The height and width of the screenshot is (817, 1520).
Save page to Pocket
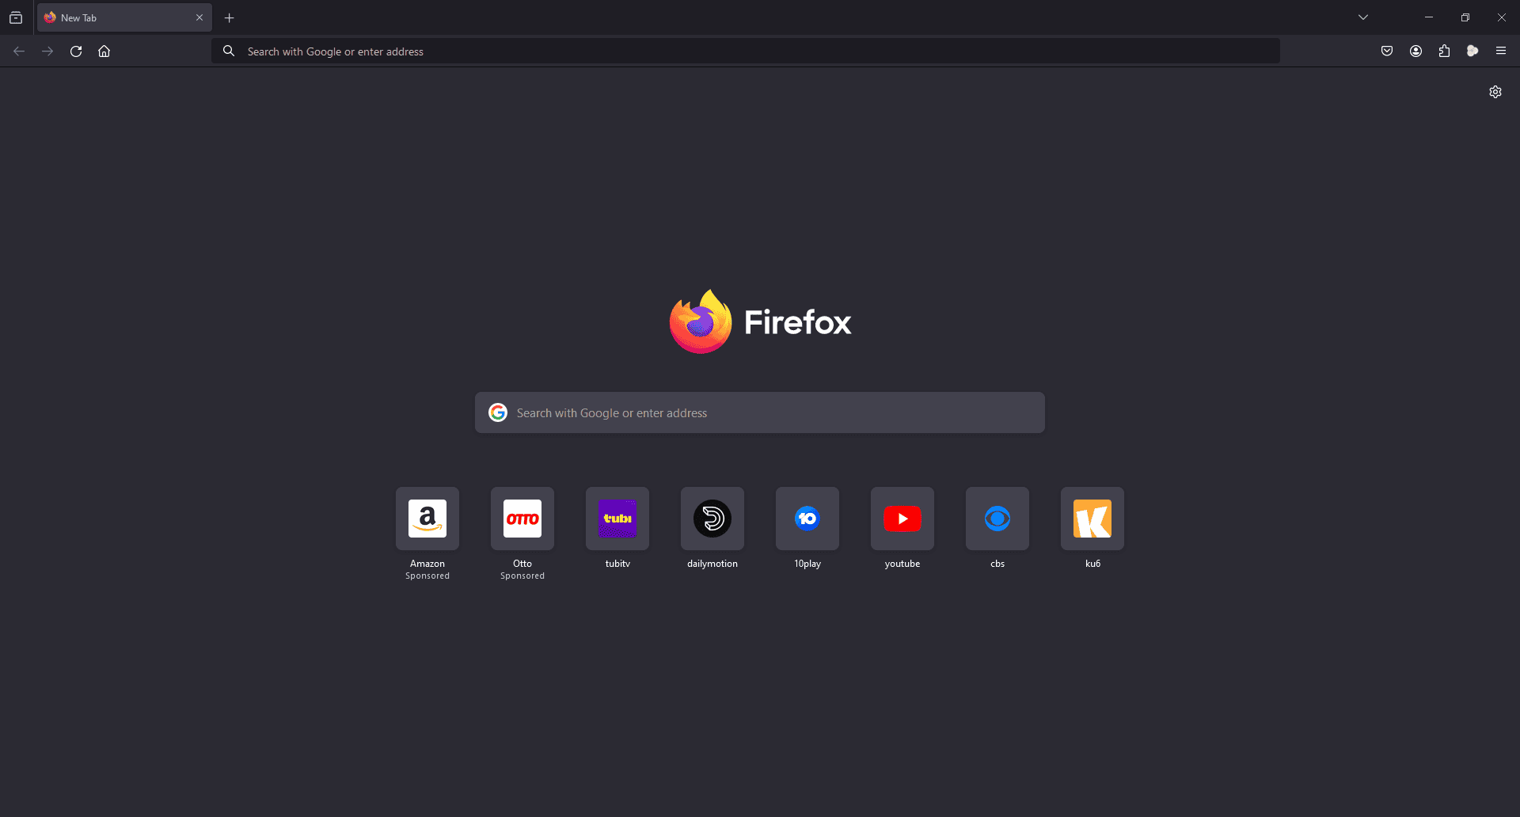[1387, 51]
